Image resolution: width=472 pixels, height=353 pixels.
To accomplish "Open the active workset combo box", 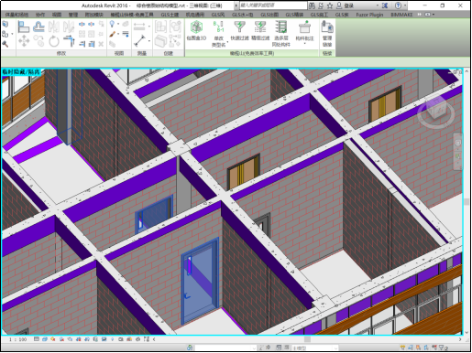I will (225, 348).
